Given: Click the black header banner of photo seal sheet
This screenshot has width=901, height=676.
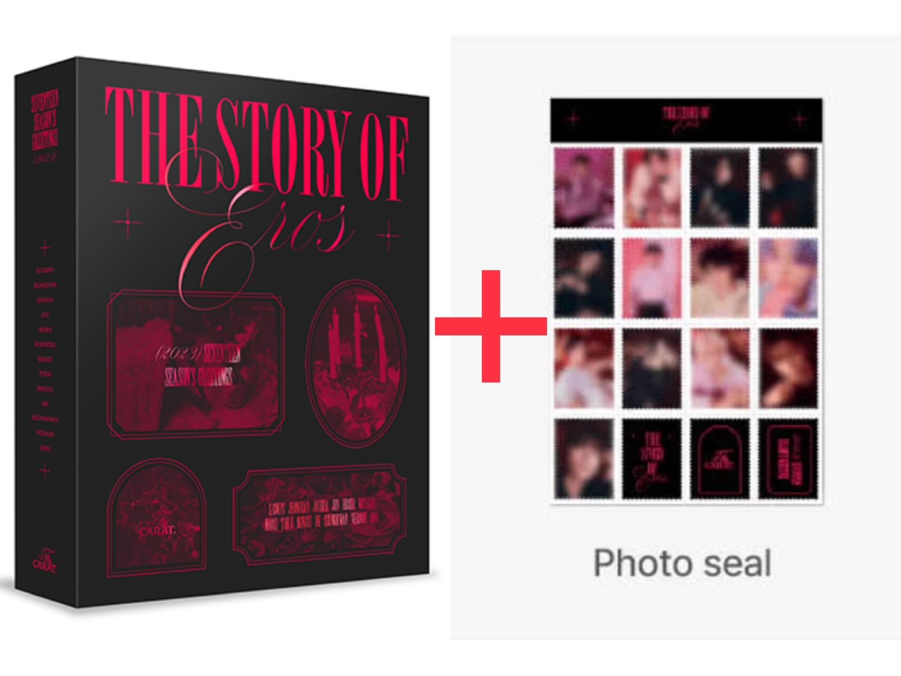Looking at the screenshot, I should [686, 120].
